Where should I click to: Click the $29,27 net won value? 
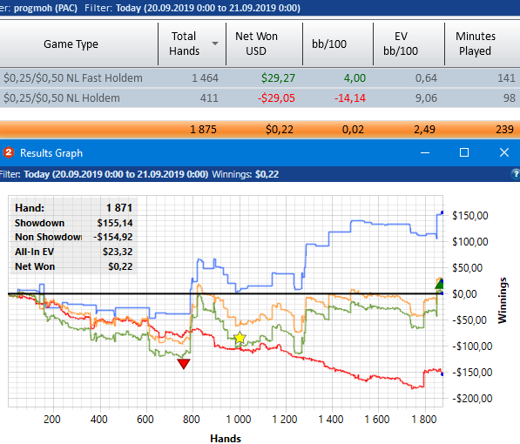[x=278, y=78]
